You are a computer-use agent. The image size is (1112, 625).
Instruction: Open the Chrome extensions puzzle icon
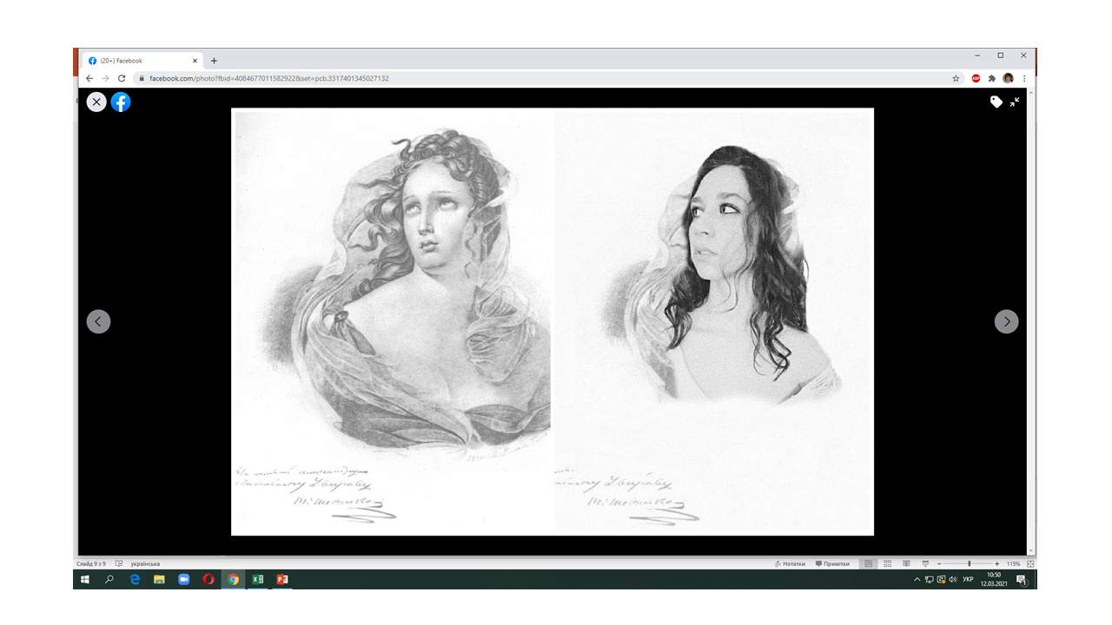[x=992, y=78]
